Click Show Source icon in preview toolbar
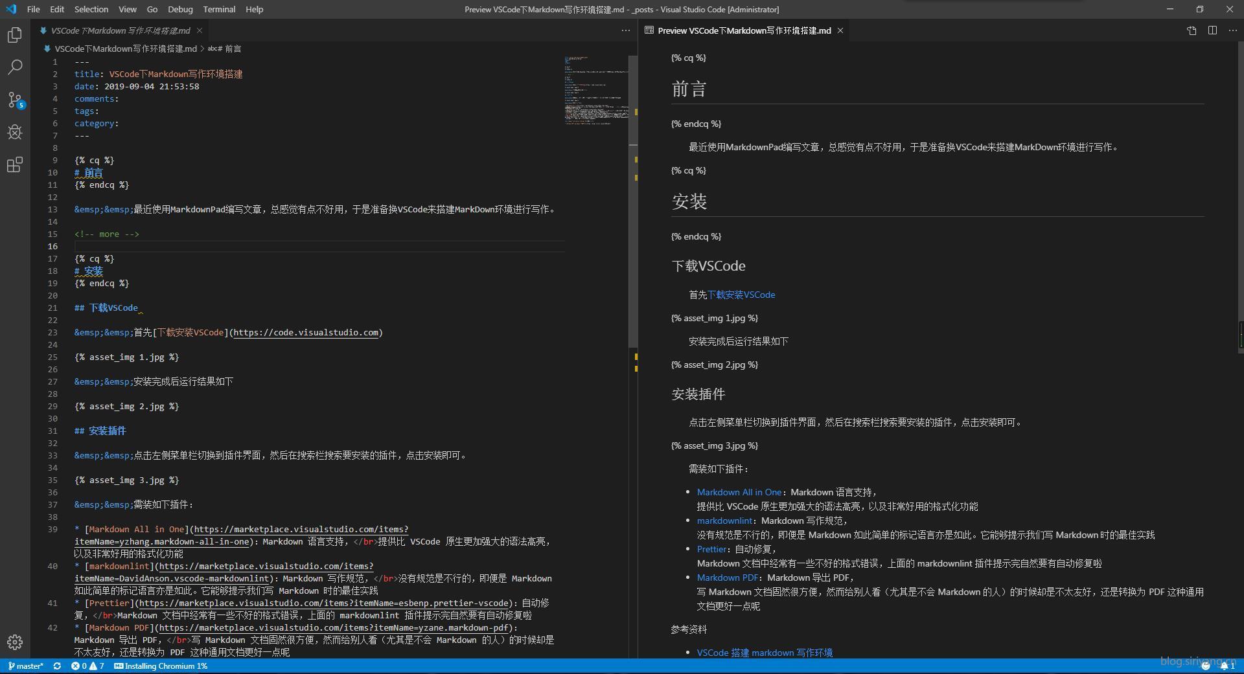1244x674 pixels. (x=1192, y=30)
